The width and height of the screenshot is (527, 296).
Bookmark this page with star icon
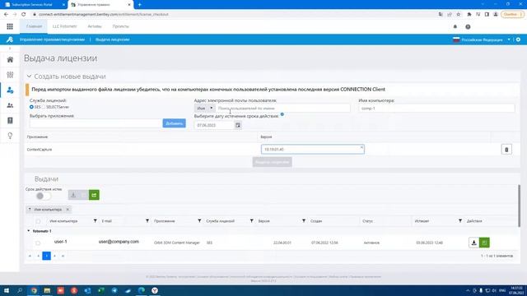[459, 15]
